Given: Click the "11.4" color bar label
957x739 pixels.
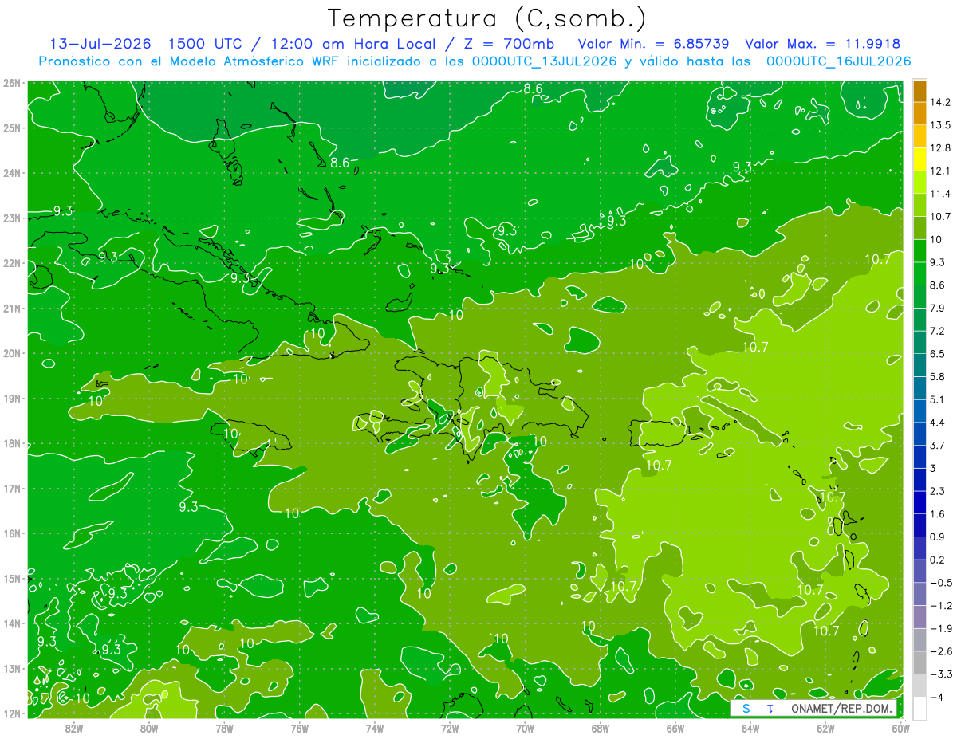Looking at the screenshot, I should pos(940,194).
